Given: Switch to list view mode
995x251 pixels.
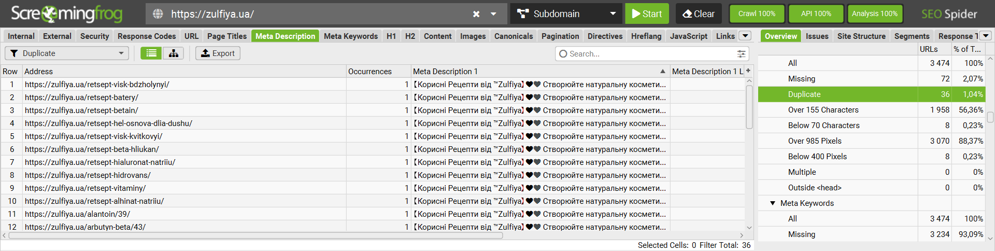Looking at the screenshot, I should point(151,53).
